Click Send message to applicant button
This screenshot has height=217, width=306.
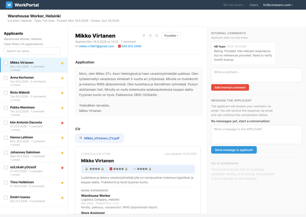click(234, 150)
